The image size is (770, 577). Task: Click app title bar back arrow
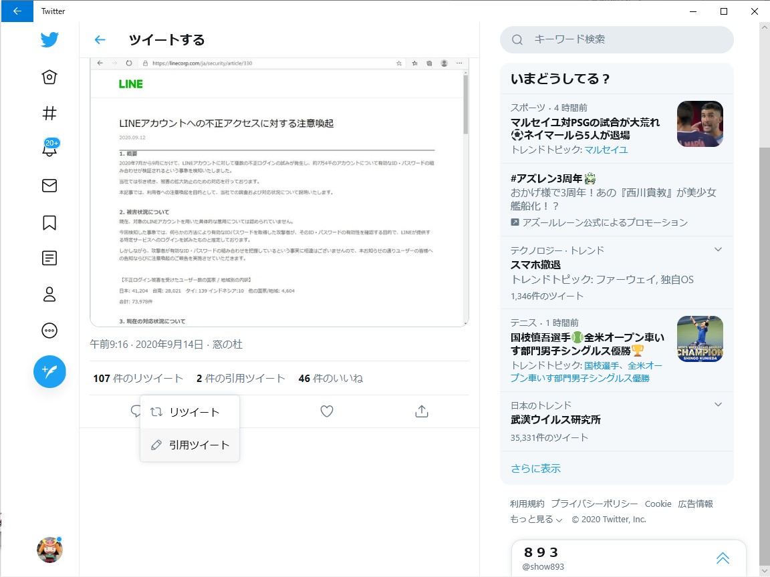tap(17, 11)
